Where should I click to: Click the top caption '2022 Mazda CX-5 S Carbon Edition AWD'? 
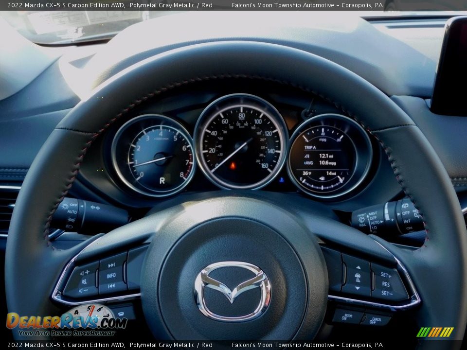point(66,5)
